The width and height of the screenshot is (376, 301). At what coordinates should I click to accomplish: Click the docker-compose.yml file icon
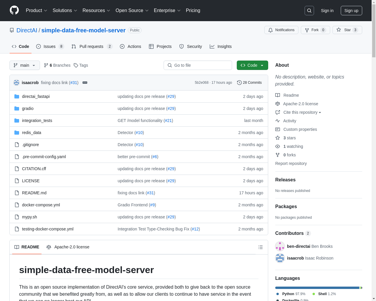pyautogui.click(x=17, y=205)
